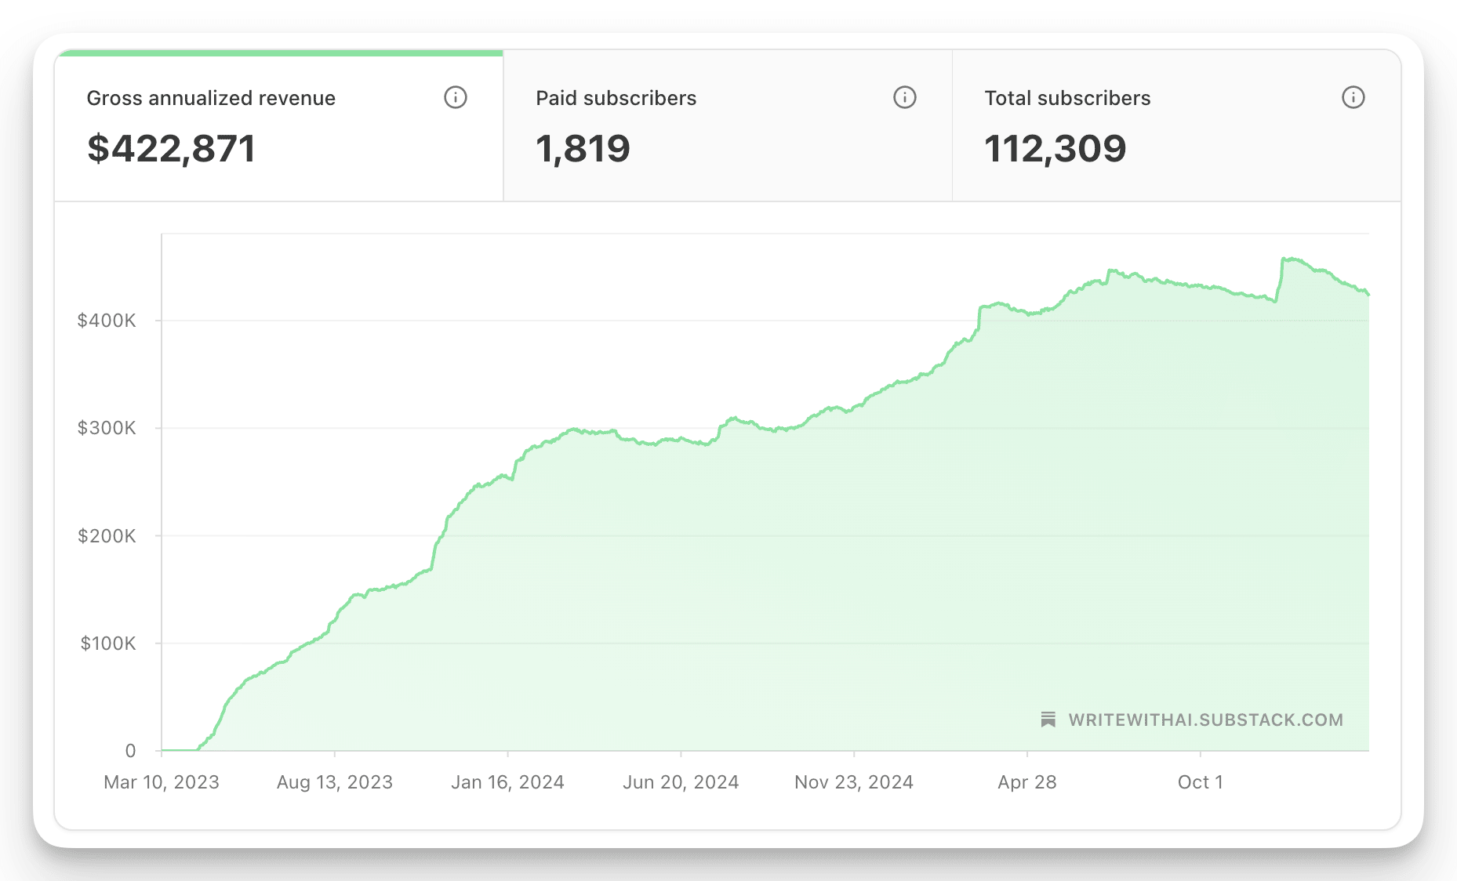
Task: Click the WRITEWITHAI.SUBSTACK.COM watermark text
Action: click(1205, 720)
